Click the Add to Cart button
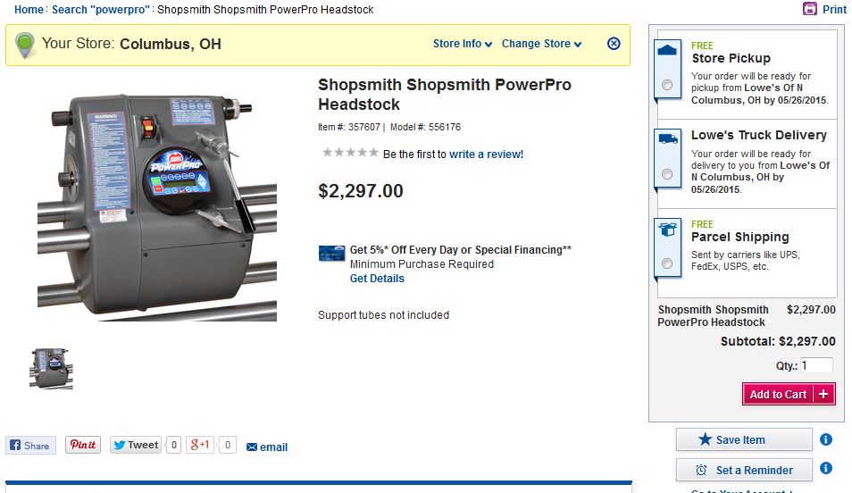852x493 pixels. tap(789, 394)
